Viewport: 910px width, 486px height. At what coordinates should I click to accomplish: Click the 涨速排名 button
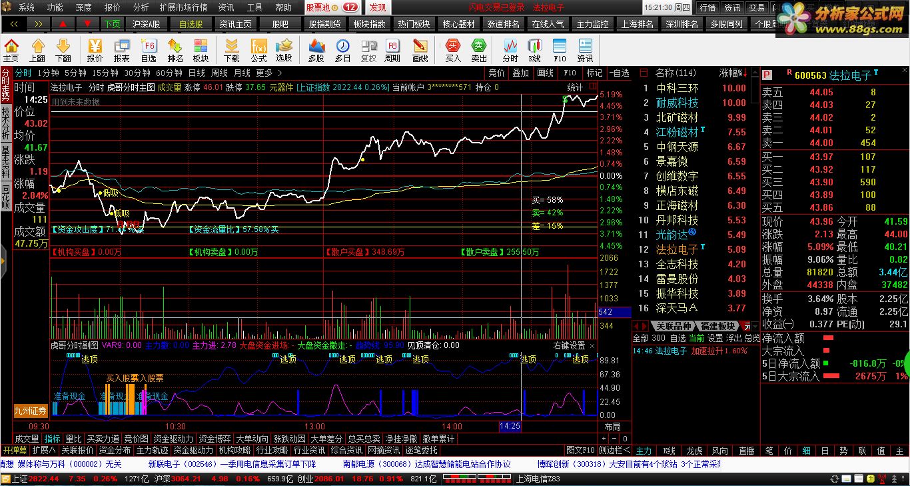[x=503, y=23]
